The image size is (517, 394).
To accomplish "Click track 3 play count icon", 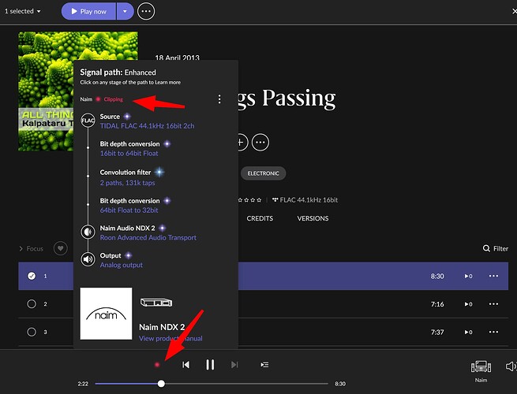I will pyautogui.click(x=469, y=332).
